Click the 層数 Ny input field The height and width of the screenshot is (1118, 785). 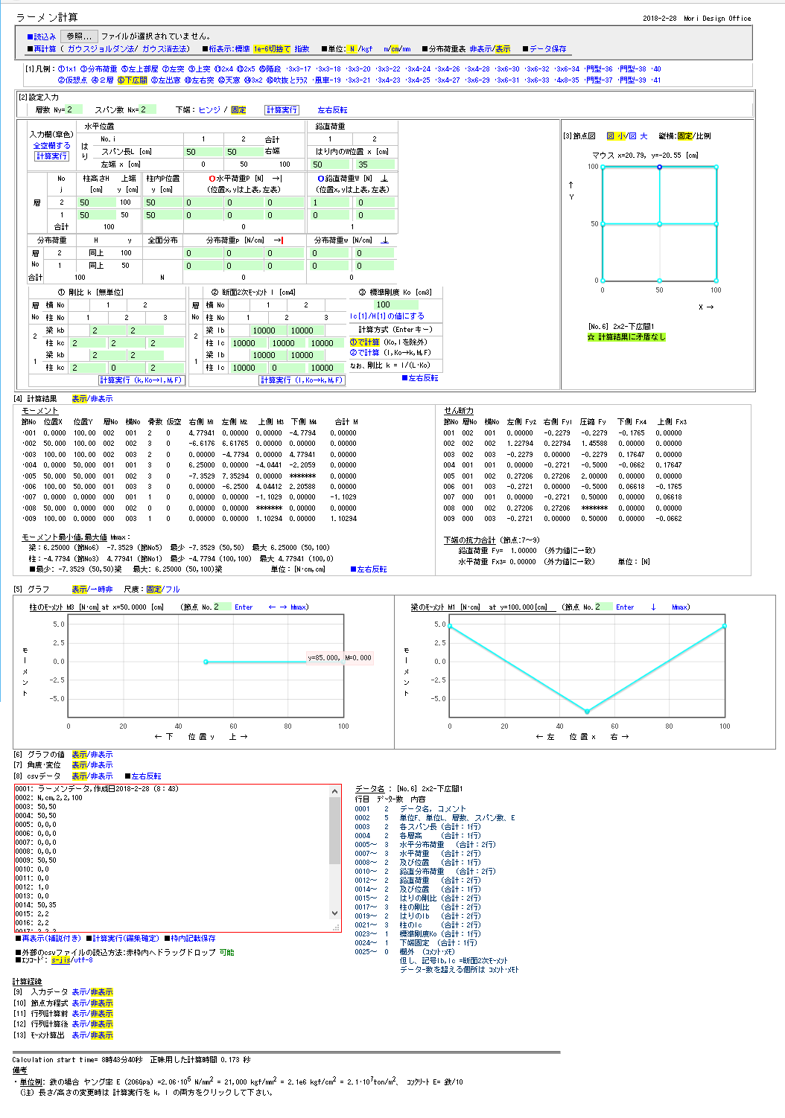pyautogui.click(x=74, y=109)
